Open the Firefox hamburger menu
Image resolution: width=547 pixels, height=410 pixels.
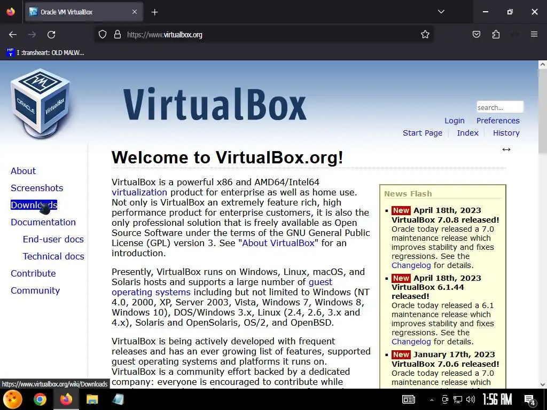[x=534, y=34]
